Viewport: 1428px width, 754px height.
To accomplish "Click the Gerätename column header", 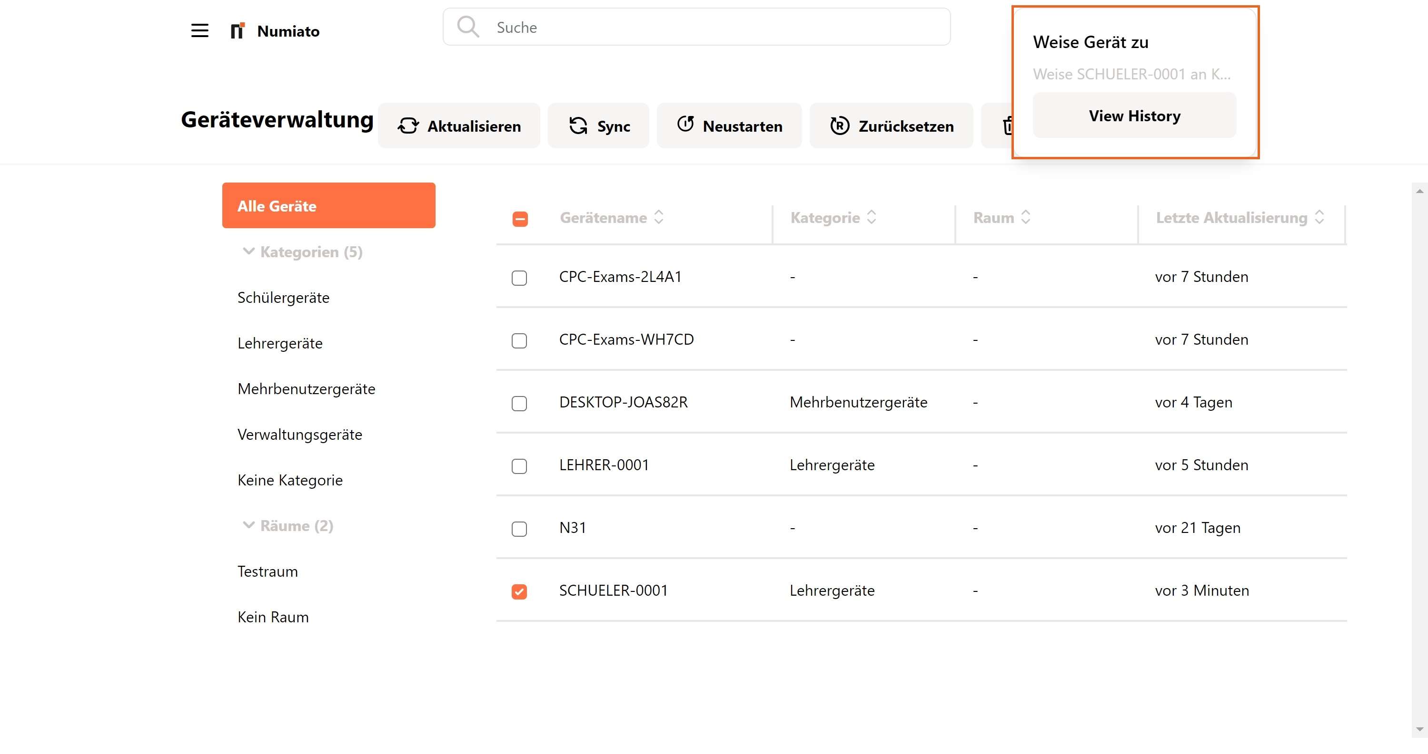I will click(603, 218).
